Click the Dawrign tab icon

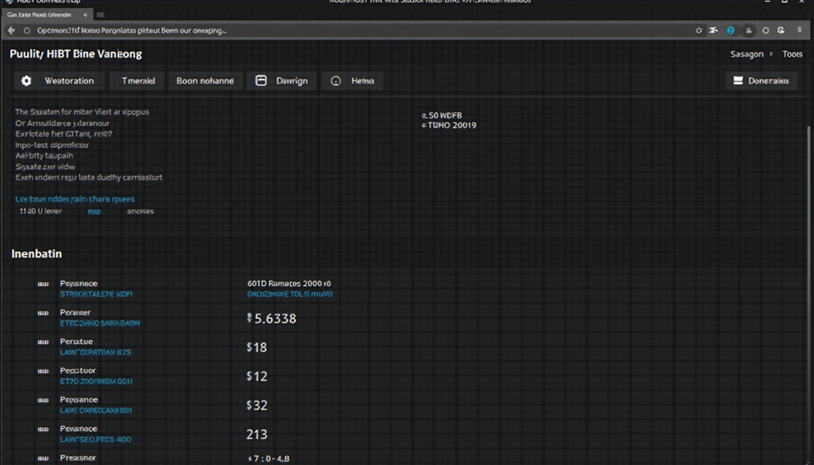261,80
